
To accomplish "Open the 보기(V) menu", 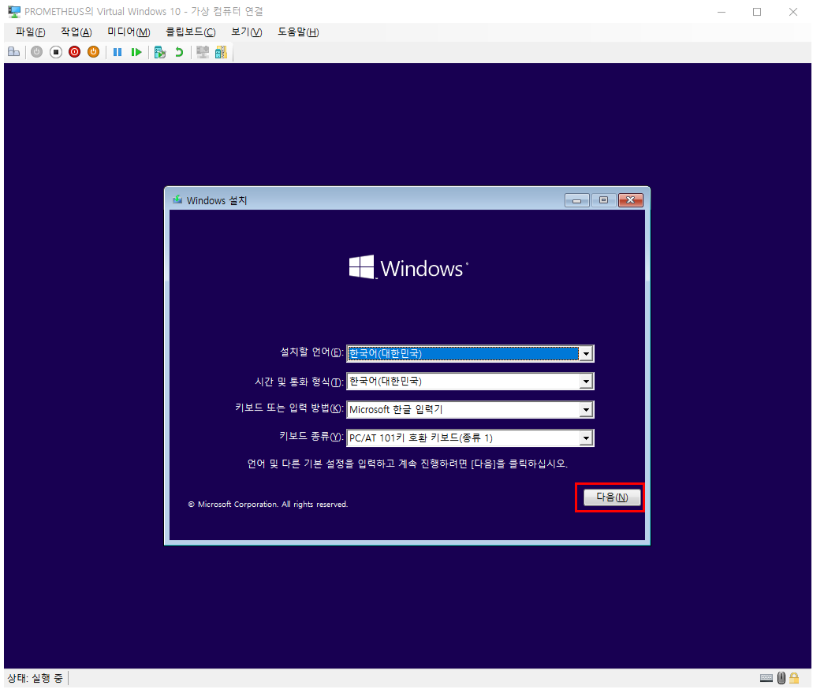I will click(x=246, y=32).
